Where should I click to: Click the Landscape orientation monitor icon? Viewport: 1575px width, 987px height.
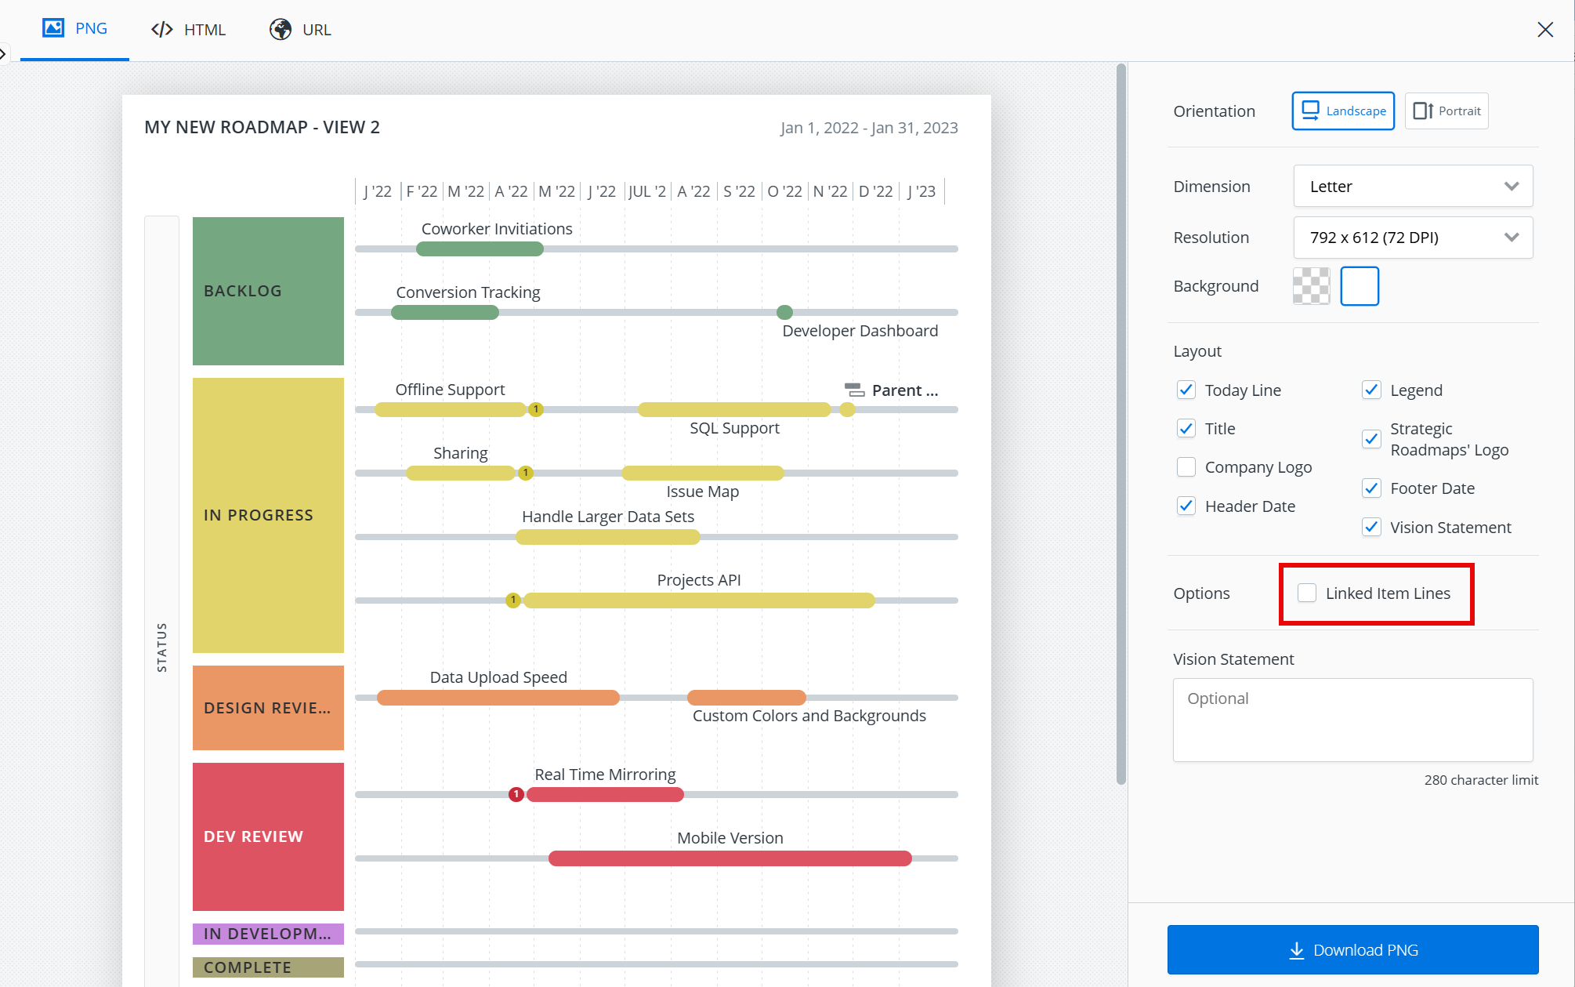[1310, 111]
